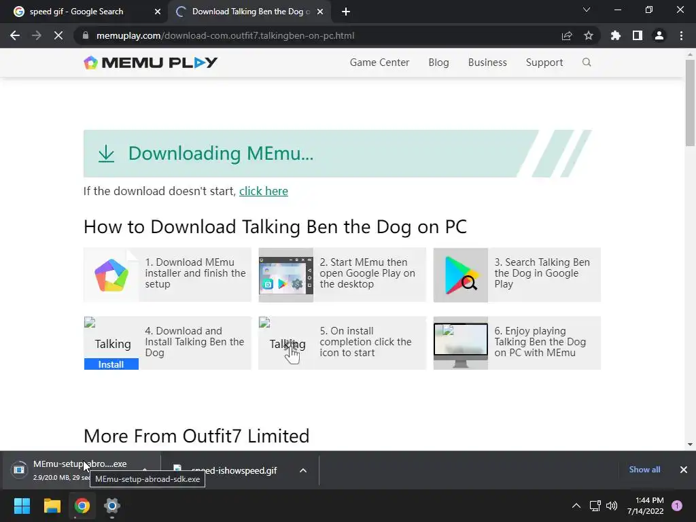Viewport: 696px width, 522px height.
Task: Click the download arrow icon in banner
Action: [106, 154]
